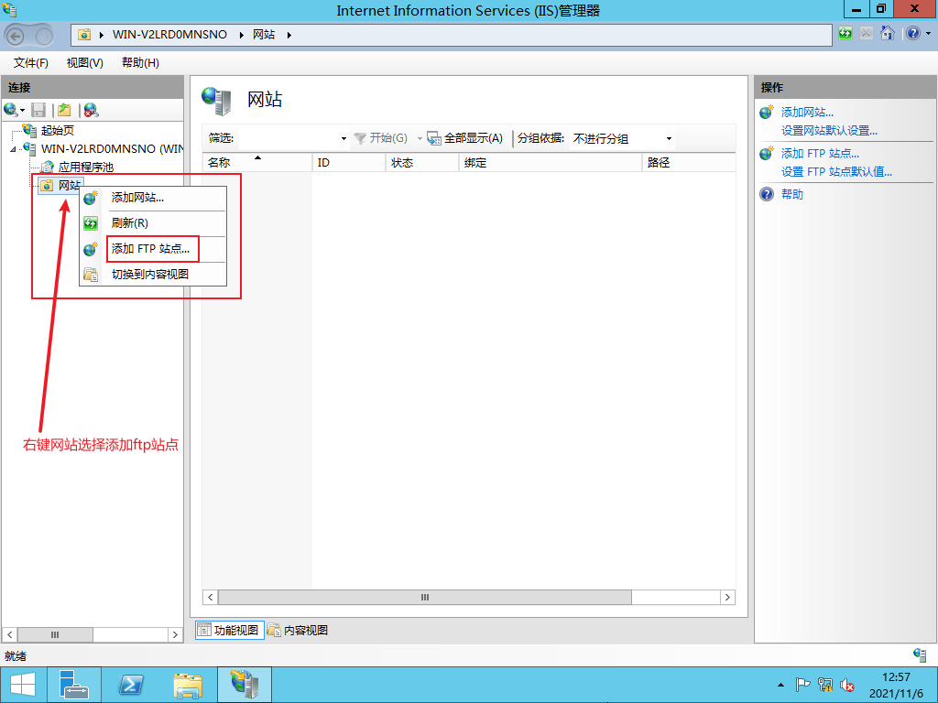
Task: Sort by the ID column header
Action: (349, 163)
